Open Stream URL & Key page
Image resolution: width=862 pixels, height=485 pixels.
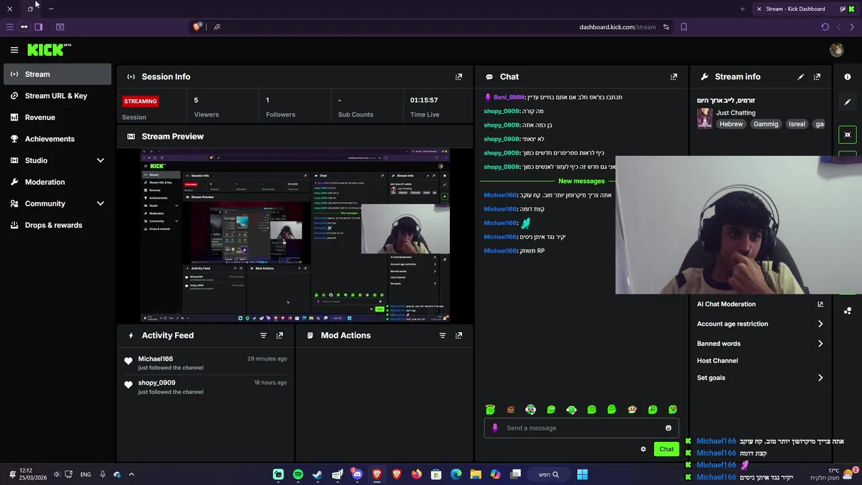[57, 96]
